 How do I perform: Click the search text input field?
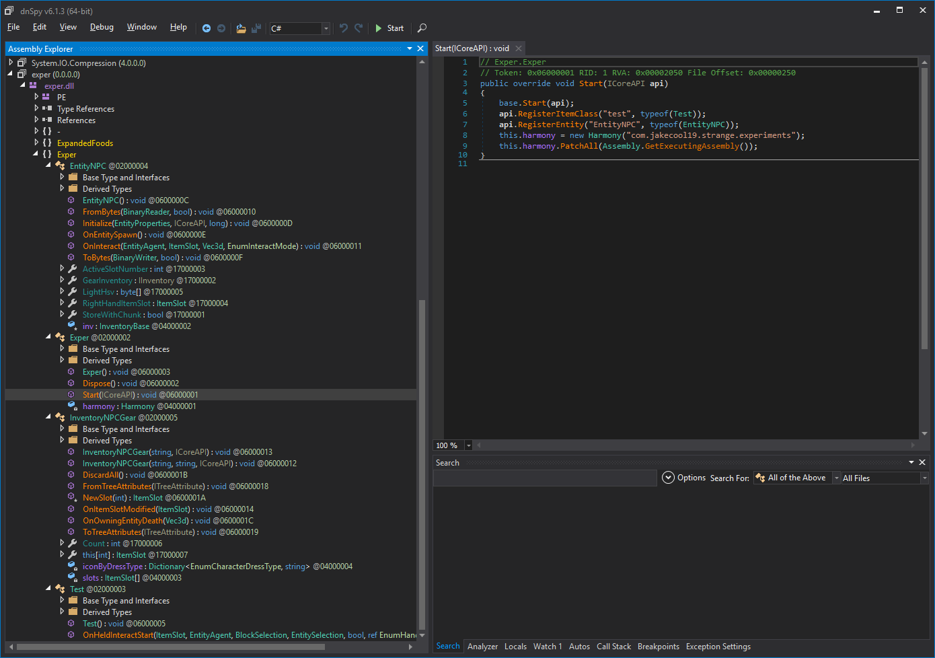click(544, 478)
